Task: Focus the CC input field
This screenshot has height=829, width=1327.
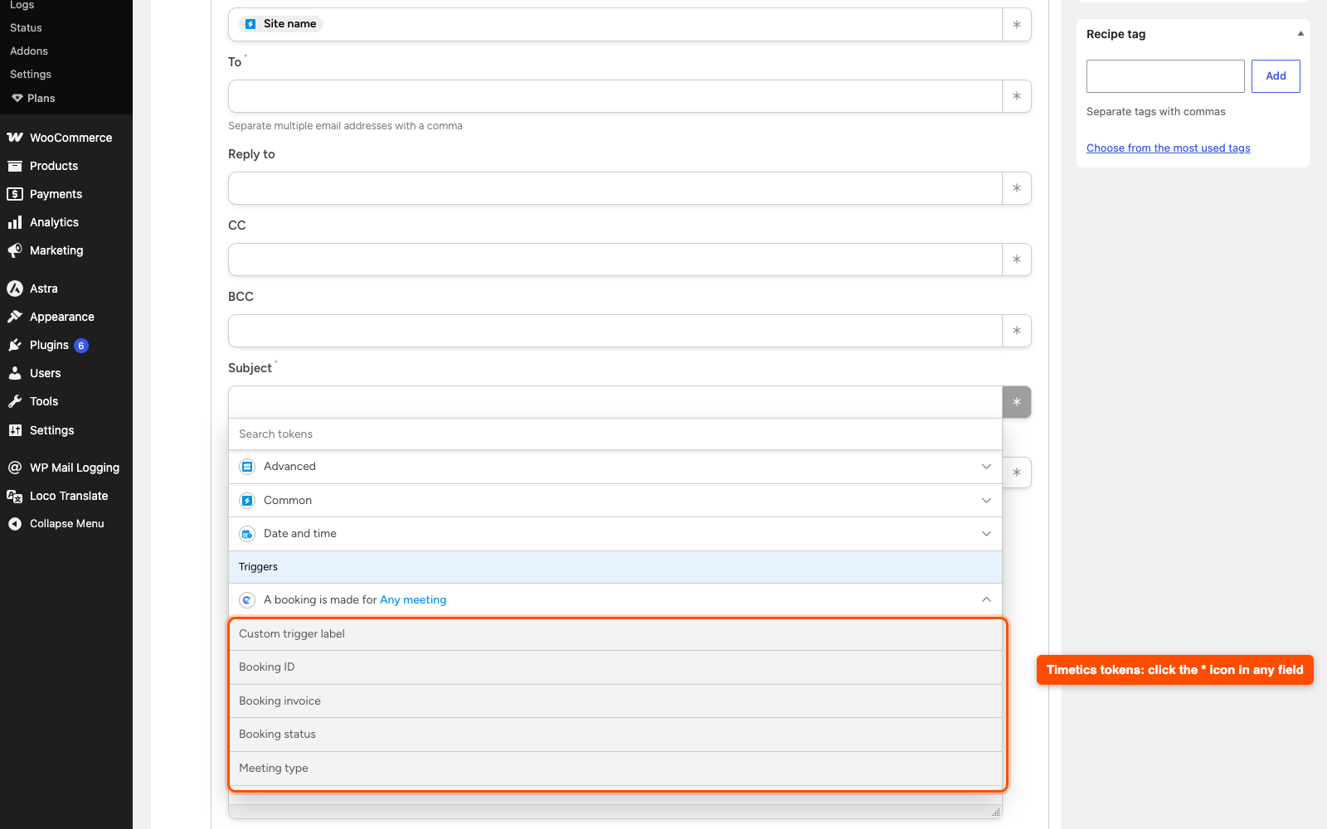Action: 615,259
